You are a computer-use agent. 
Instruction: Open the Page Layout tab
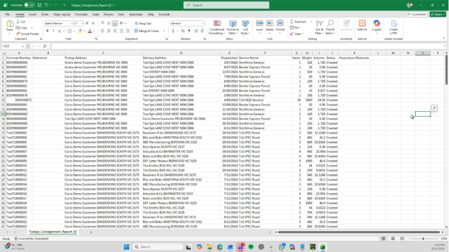62,14
